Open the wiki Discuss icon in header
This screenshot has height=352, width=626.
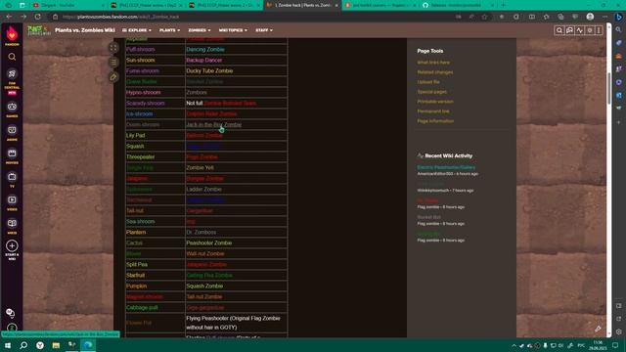[x=569, y=30]
